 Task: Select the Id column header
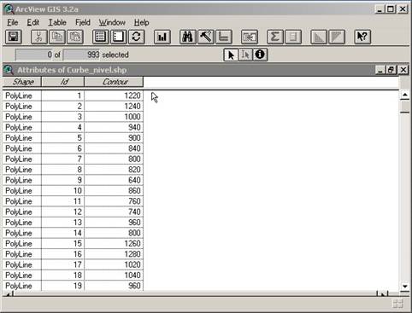click(x=63, y=82)
